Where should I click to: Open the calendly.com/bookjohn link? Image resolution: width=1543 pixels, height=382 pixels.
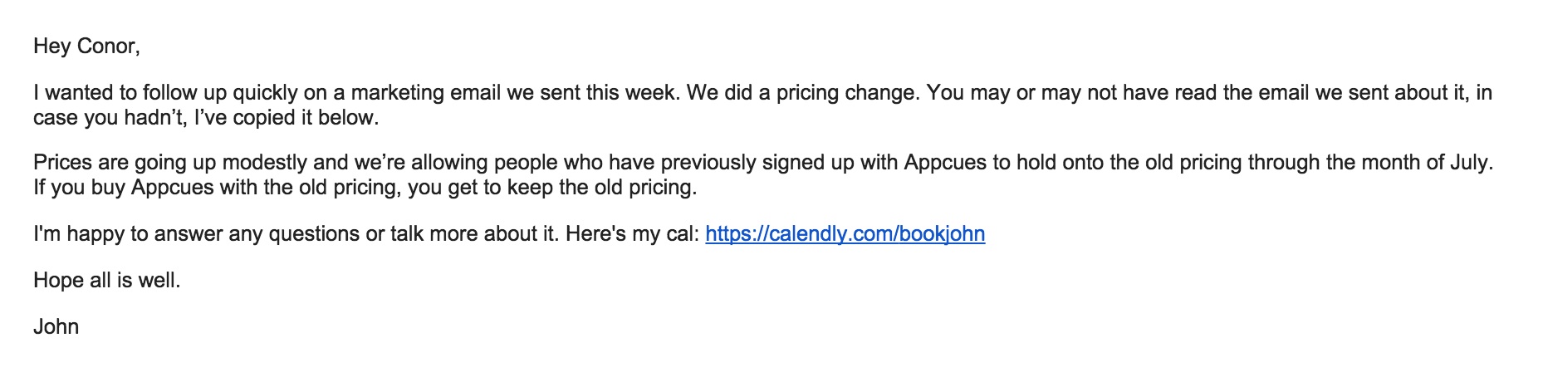[x=845, y=234]
